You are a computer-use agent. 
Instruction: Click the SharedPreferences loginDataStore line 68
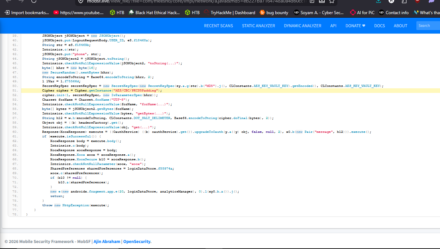[x=112, y=168]
